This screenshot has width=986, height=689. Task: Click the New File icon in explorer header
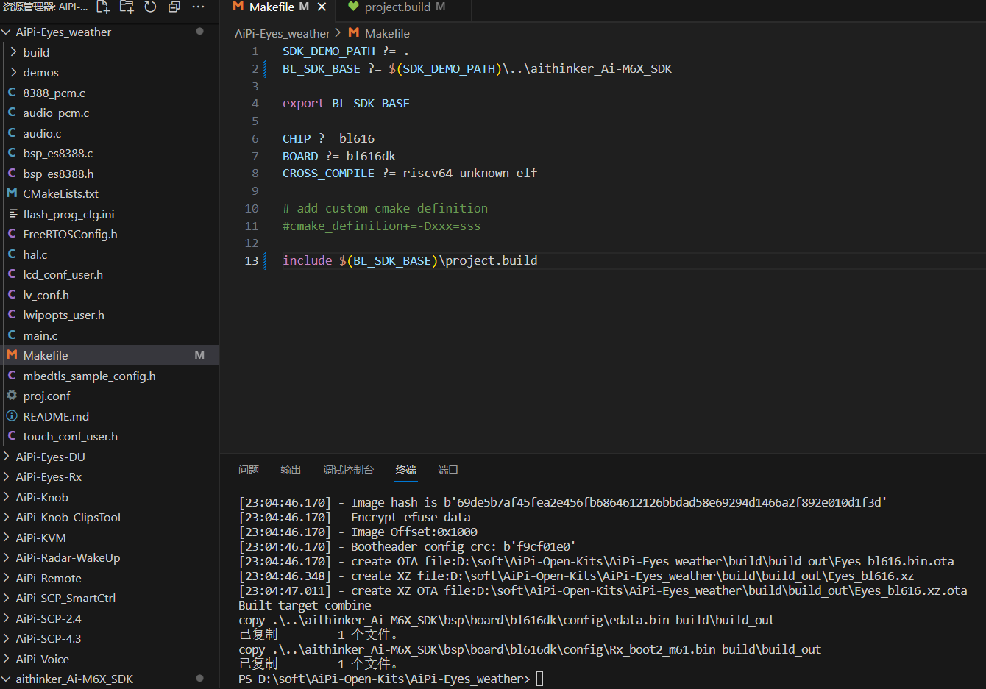click(103, 7)
